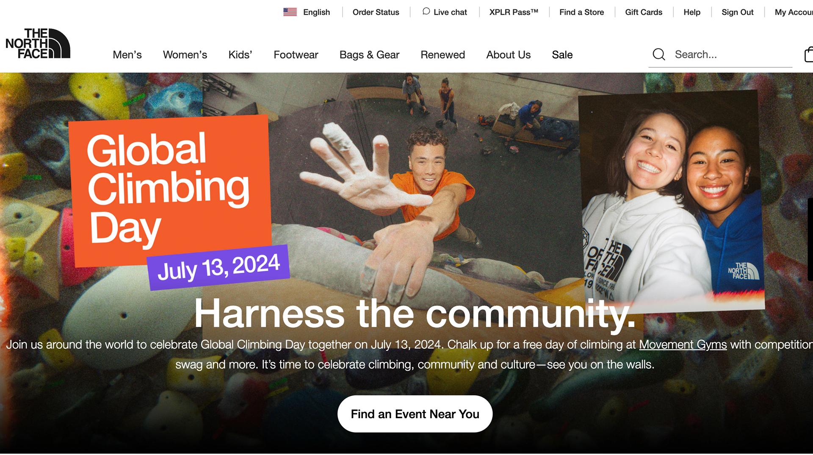Open Bags & Gear menu
The height and width of the screenshot is (455, 813).
pyautogui.click(x=369, y=55)
